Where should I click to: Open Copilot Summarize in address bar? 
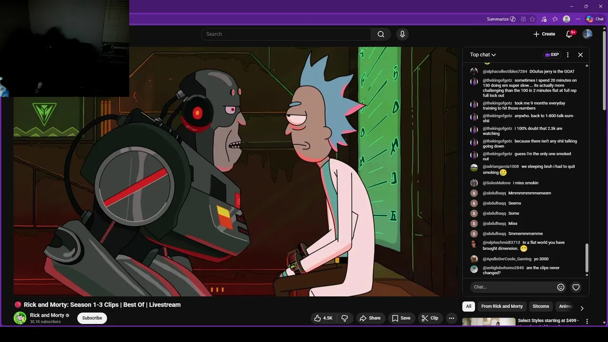coord(501,19)
